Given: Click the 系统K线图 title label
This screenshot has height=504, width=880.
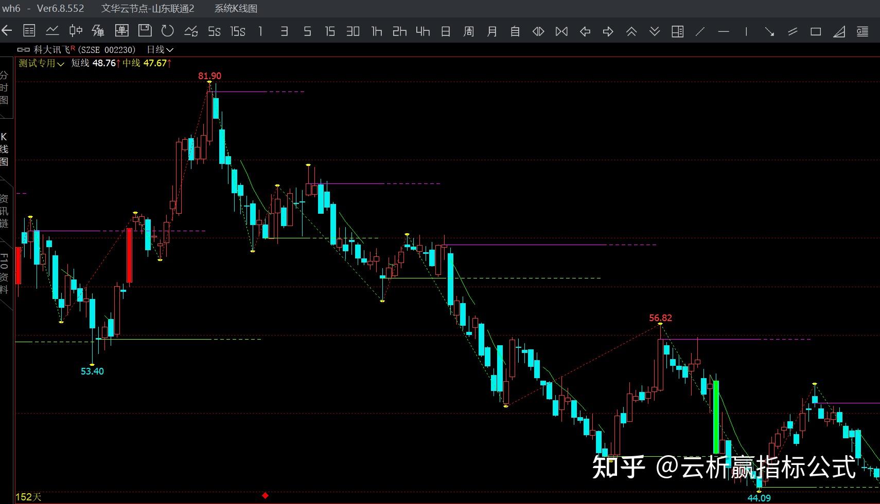Looking at the screenshot, I should (x=236, y=8).
